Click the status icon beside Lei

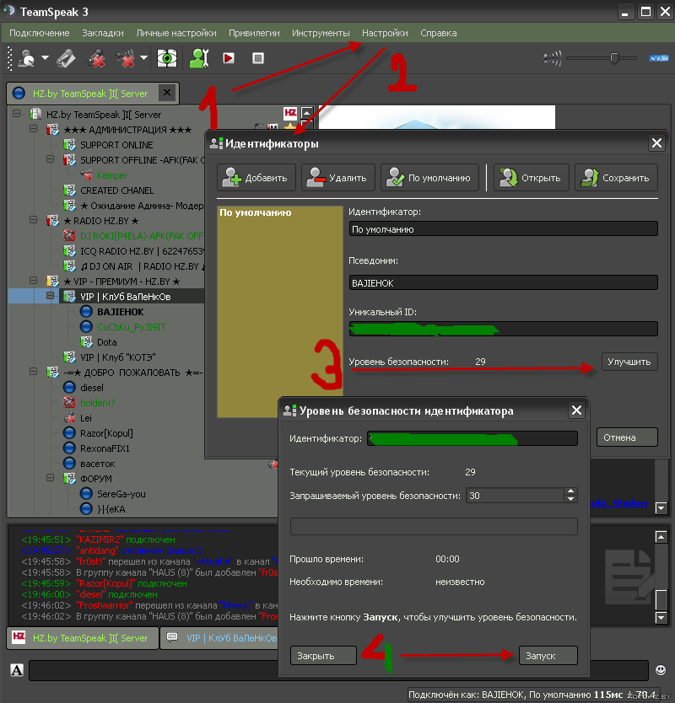coord(69,418)
